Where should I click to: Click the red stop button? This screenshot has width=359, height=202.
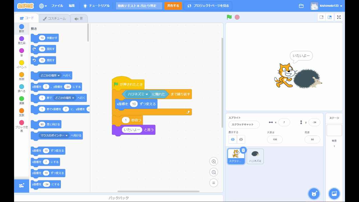click(237, 17)
